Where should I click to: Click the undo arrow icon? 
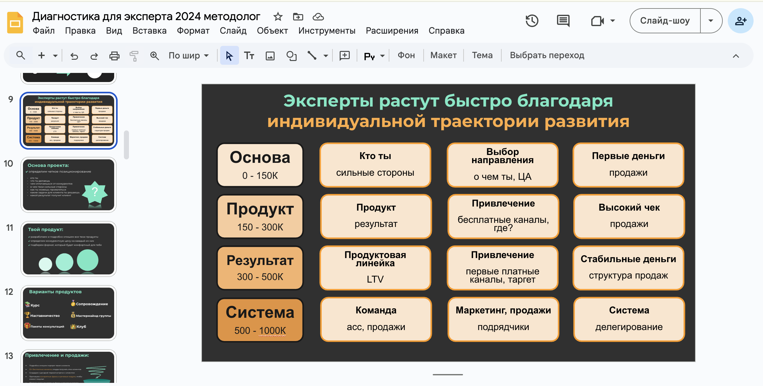pos(74,56)
